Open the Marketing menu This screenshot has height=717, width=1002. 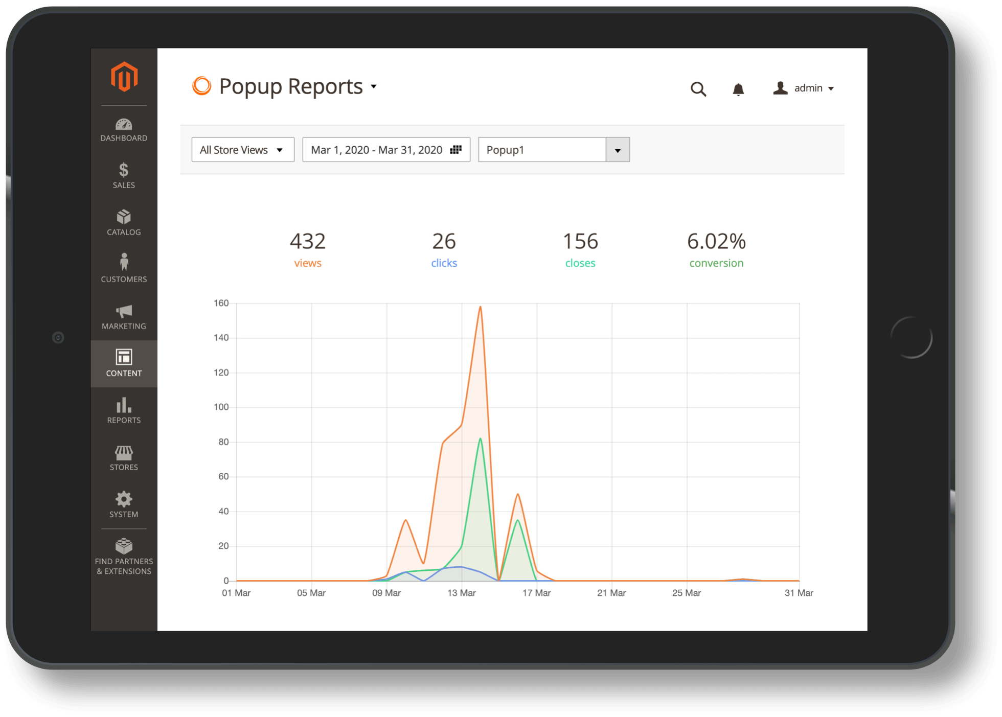coord(124,315)
